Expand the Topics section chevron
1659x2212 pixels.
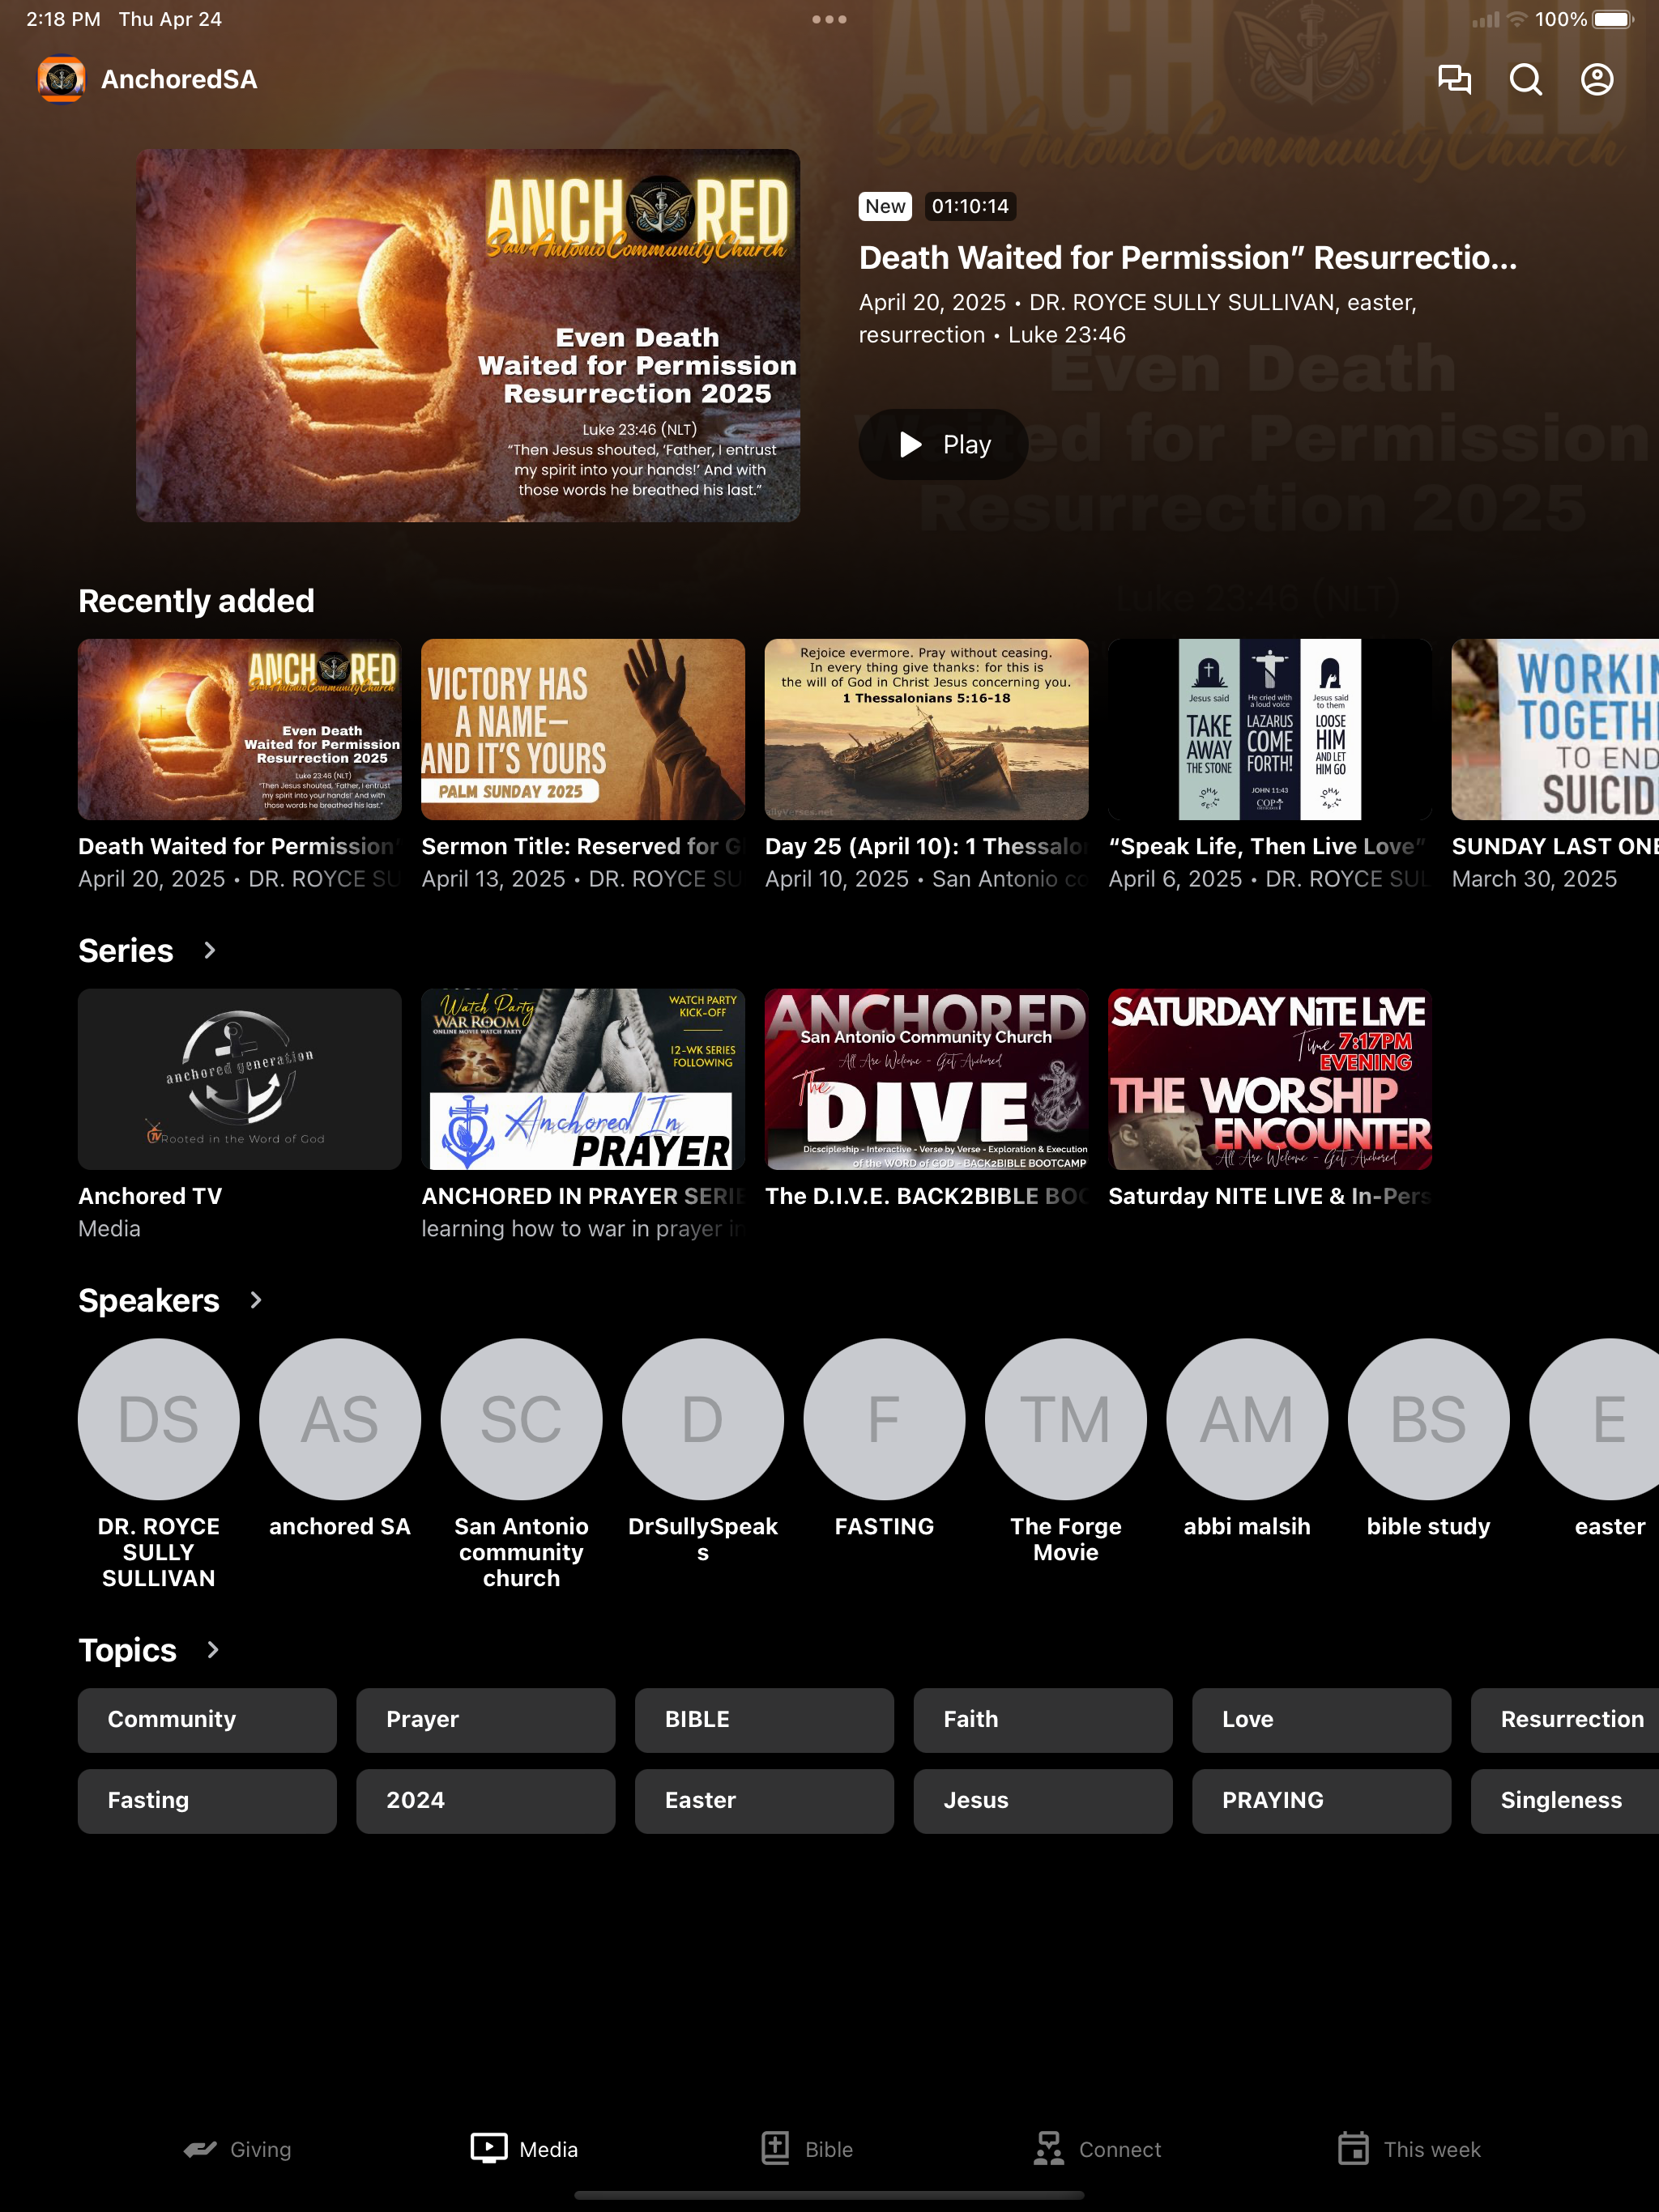click(212, 1650)
